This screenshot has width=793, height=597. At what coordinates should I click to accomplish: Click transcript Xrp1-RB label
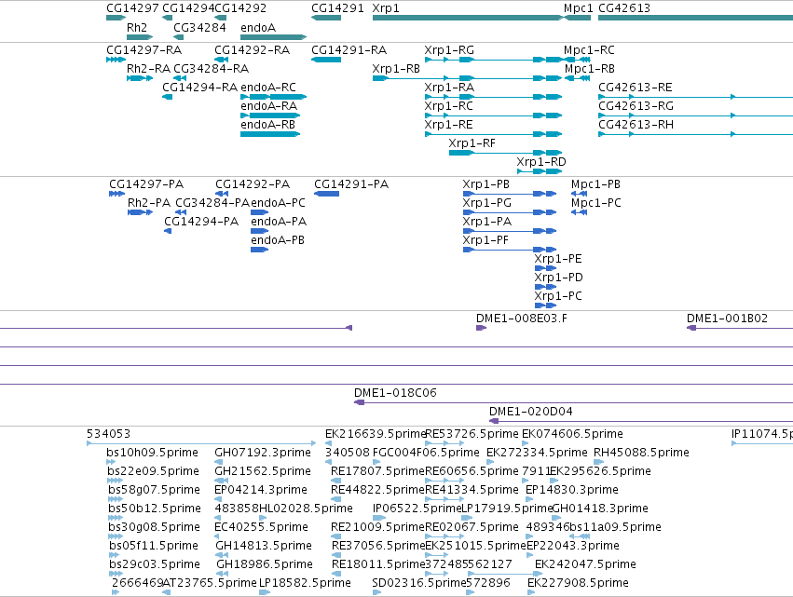tap(396, 69)
